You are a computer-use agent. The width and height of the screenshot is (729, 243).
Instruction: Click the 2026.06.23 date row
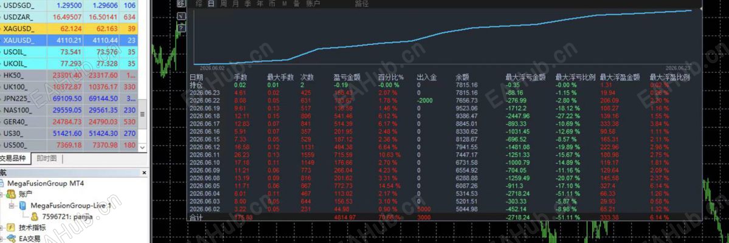(x=446, y=92)
